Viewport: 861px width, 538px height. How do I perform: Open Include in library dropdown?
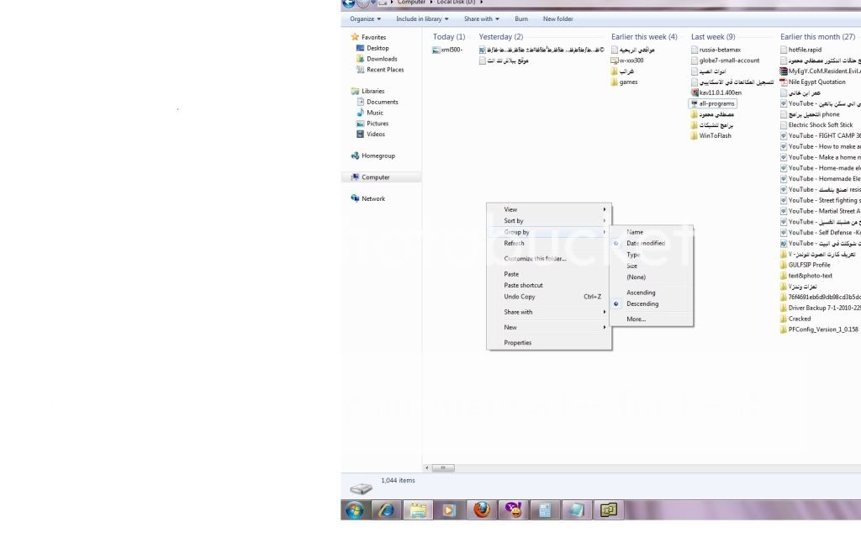[x=422, y=18]
